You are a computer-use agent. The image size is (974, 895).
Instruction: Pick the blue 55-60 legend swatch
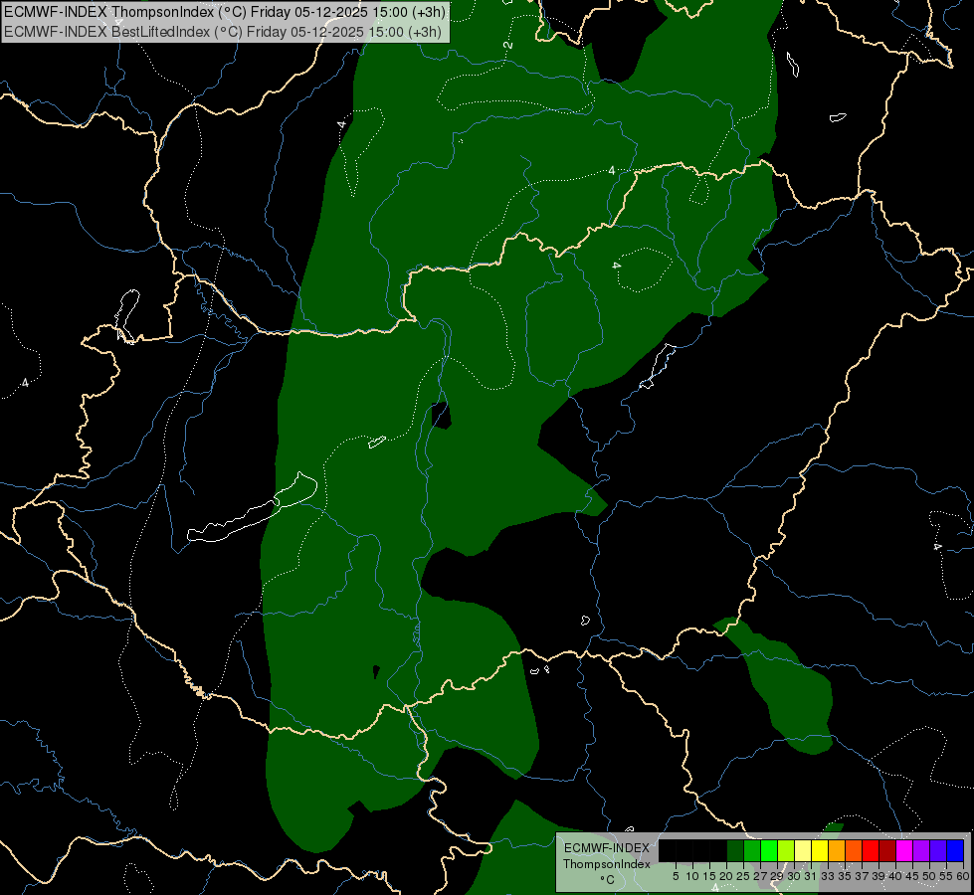[955, 850]
